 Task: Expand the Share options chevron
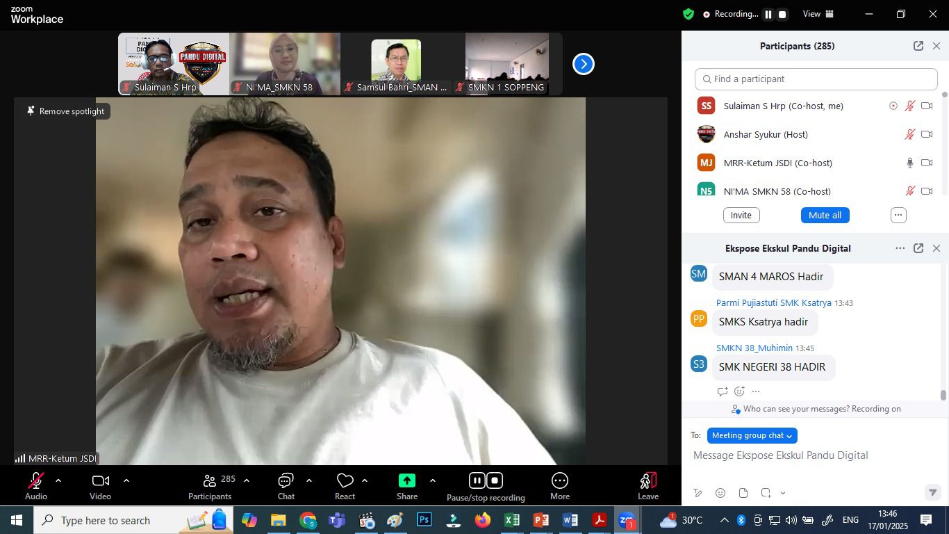coord(433,480)
